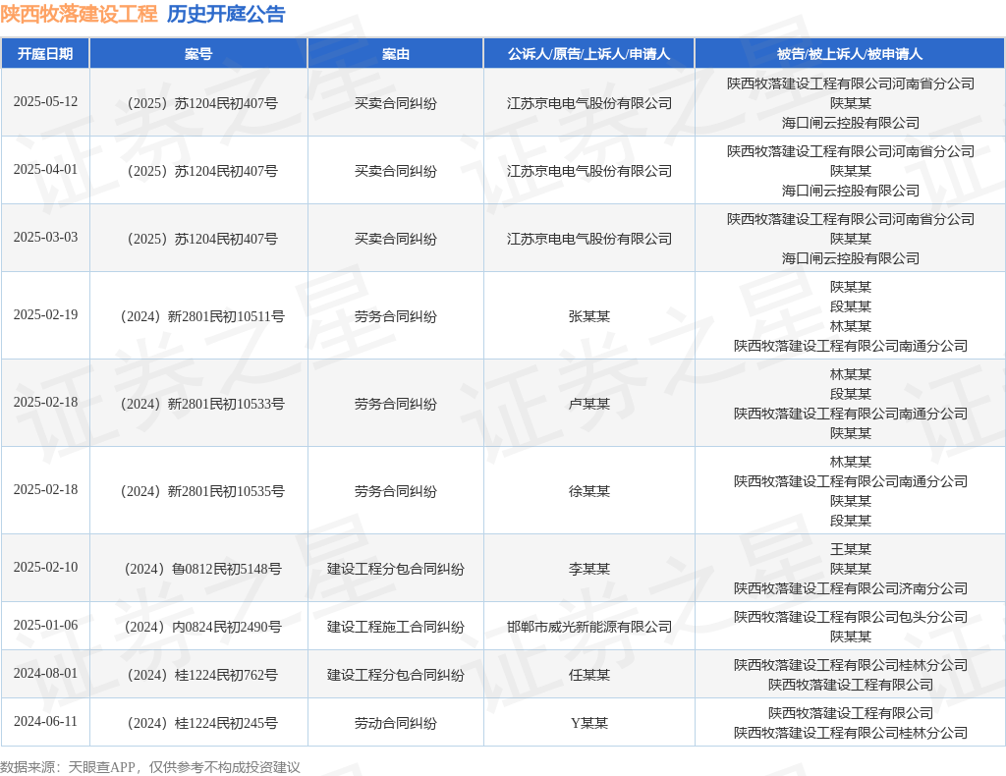Click the date cell 2025-05-12

coord(45,102)
